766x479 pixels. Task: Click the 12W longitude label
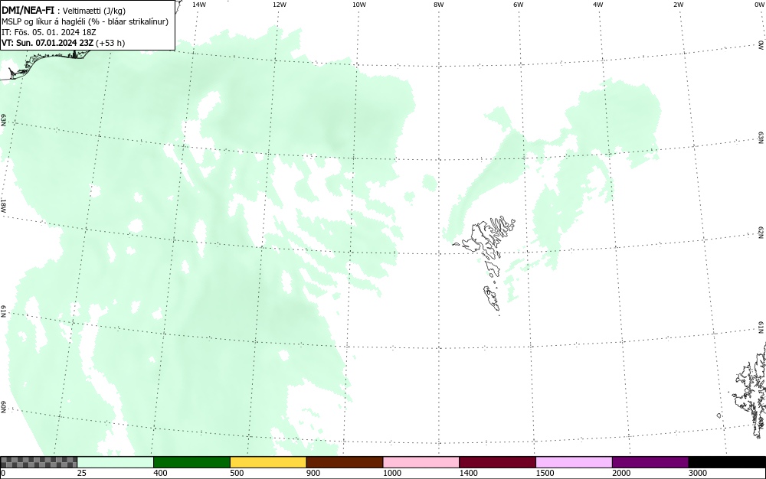point(280,5)
